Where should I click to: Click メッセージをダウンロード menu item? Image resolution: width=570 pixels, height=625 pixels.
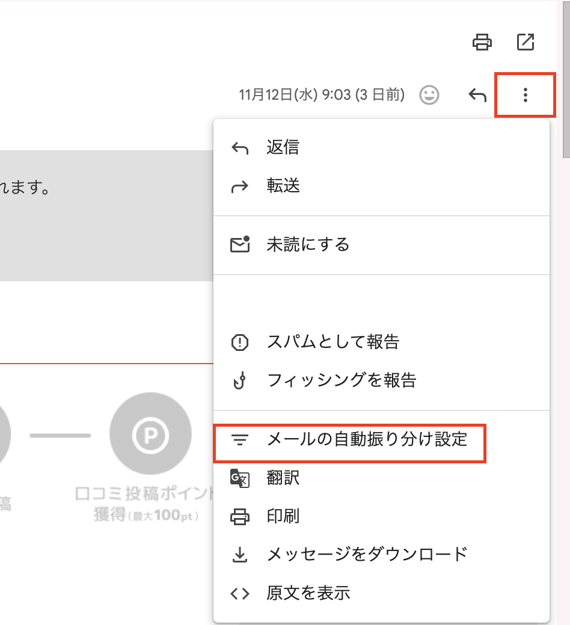(367, 554)
